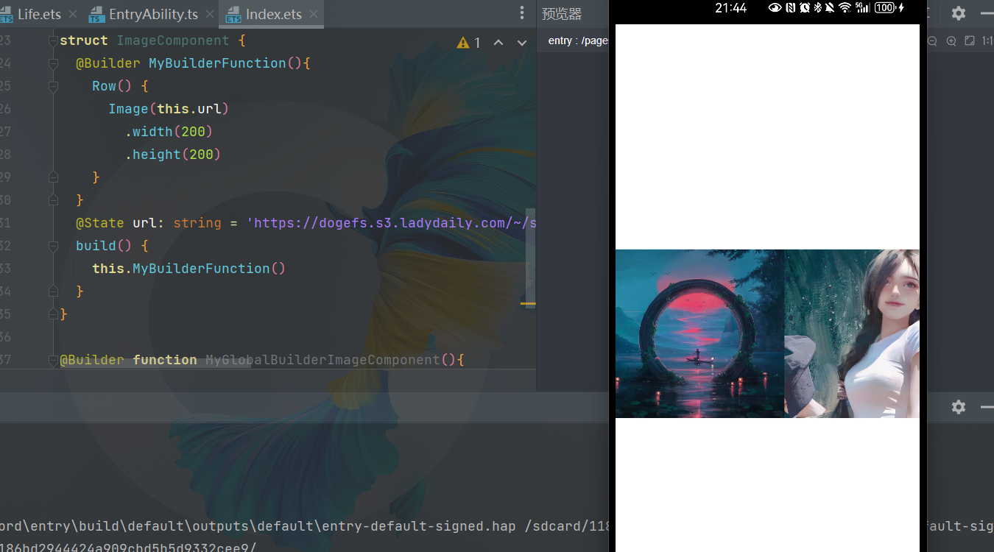Click the phone clock showing 21:44
Image resolution: width=994 pixels, height=552 pixels.
pyautogui.click(x=730, y=8)
